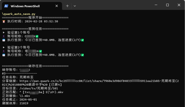Click the user icon in first 账号昵称 row
The image size is (185, 107).
point(4,36)
